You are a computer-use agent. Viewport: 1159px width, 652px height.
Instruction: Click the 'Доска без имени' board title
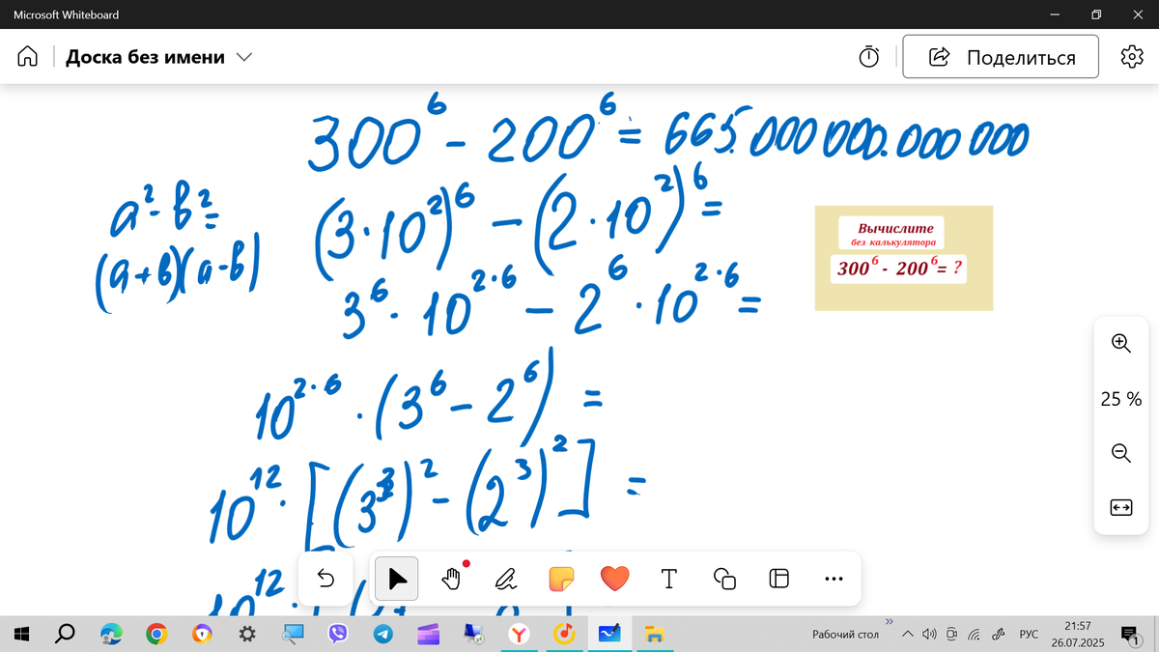pos(145,57)
